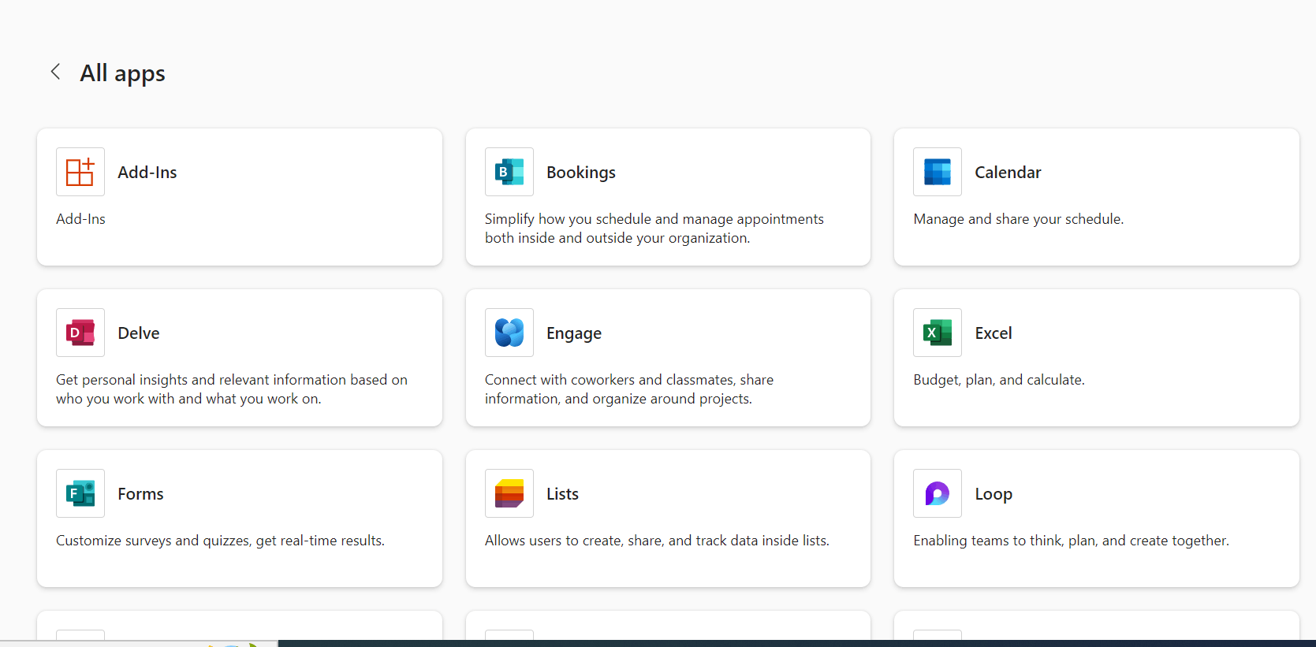Click 'Simplify how you schedule and manage appointments' description
Viewport: 1316px width, 647px height.
[654, 229]
